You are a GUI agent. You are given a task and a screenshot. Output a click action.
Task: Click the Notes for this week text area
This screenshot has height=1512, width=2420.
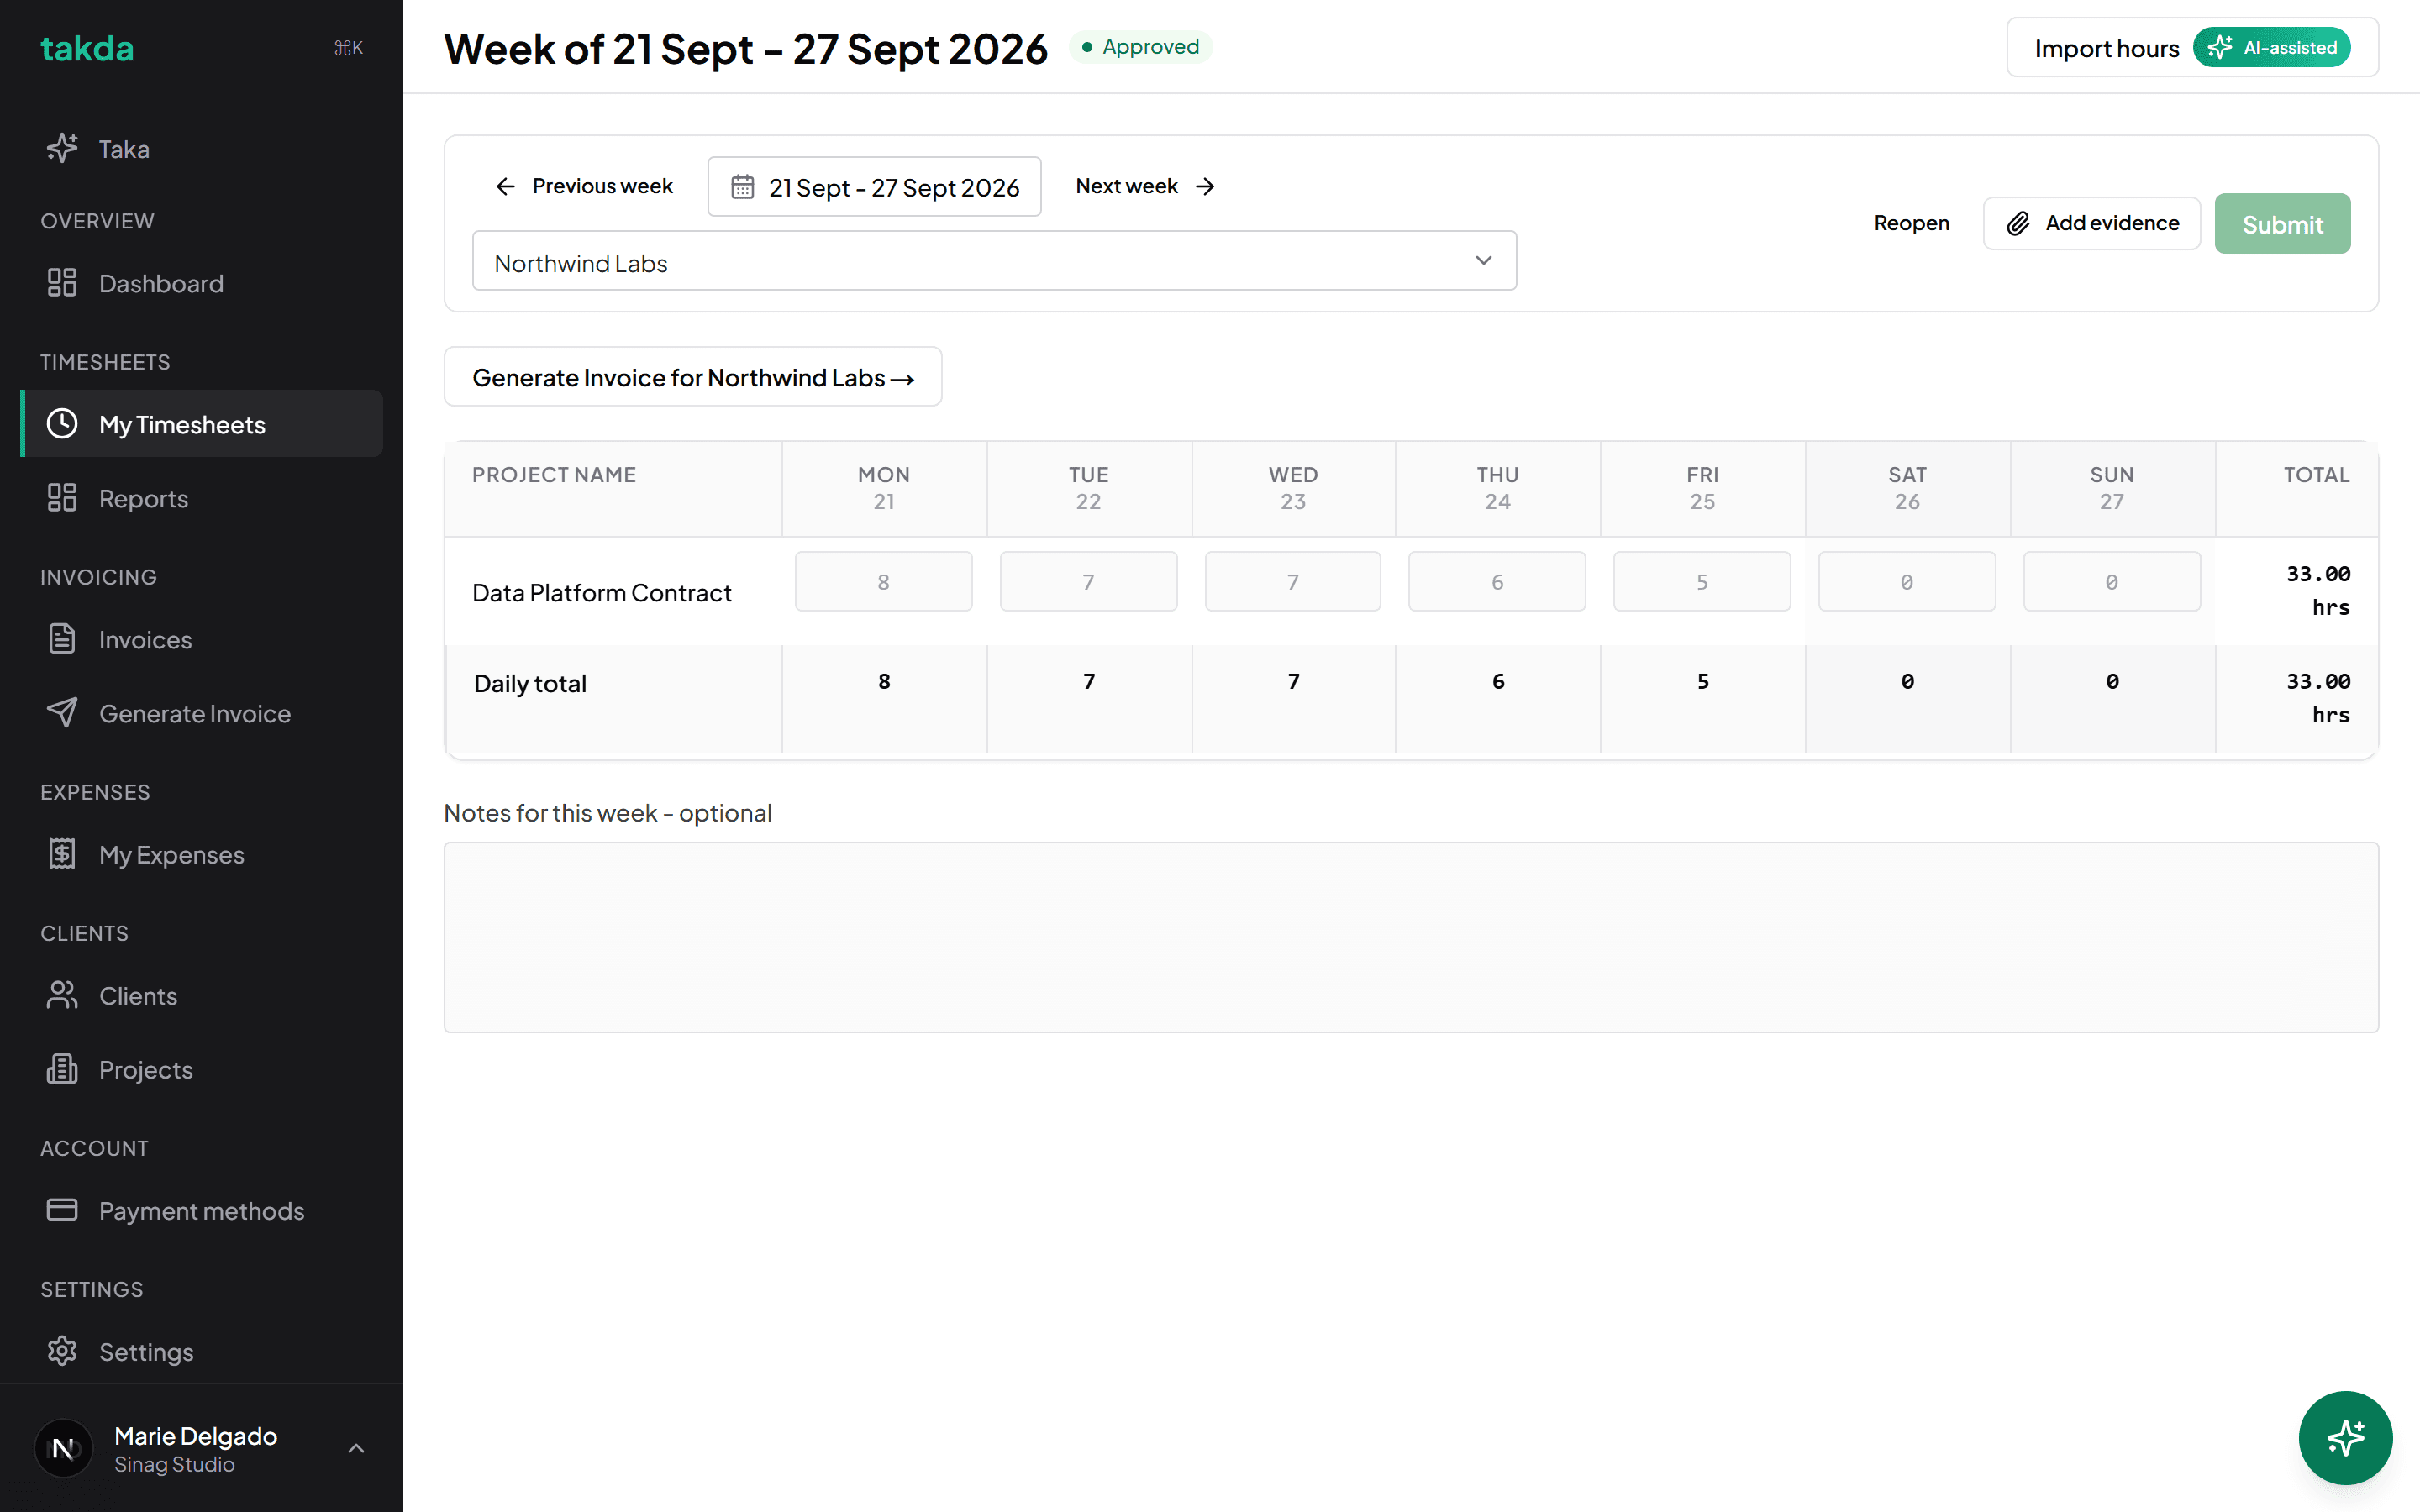(1411, 937)
